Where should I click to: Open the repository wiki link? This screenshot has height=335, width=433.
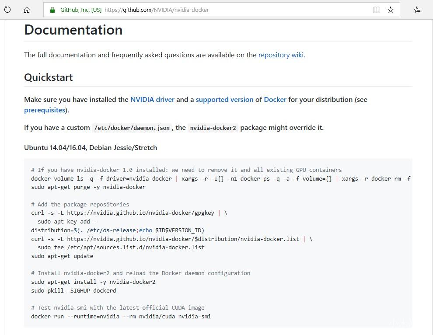tap(281, 55)
